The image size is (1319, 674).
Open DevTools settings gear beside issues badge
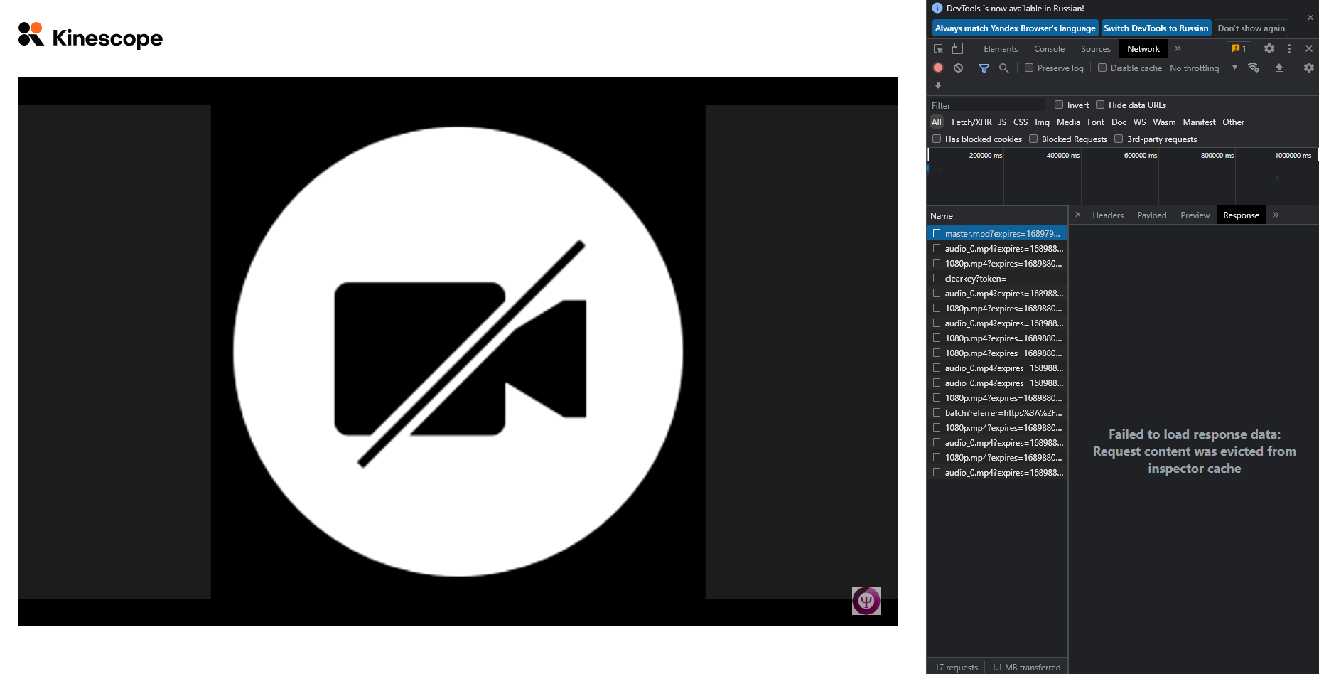point(1269,48)
